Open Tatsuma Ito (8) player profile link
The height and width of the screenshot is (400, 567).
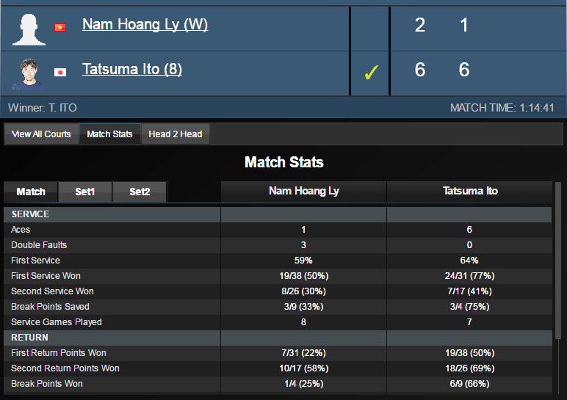click(132, 70)
